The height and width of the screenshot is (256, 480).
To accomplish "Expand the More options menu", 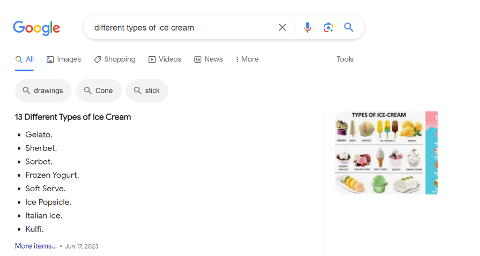I will point(247,59).
